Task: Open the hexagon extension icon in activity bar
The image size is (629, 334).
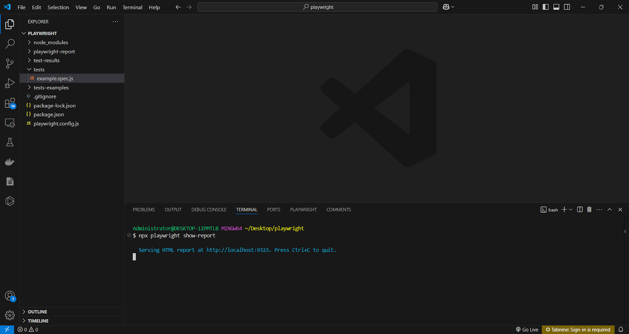Action: point(10,201)
